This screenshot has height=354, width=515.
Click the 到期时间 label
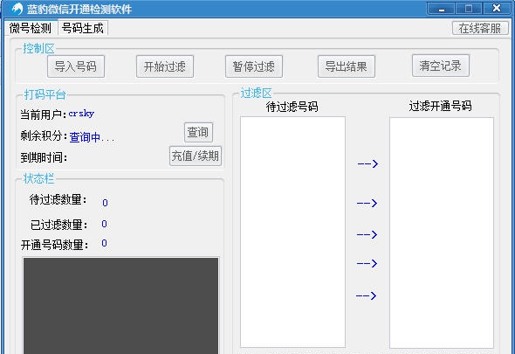[x=44, y=157]
